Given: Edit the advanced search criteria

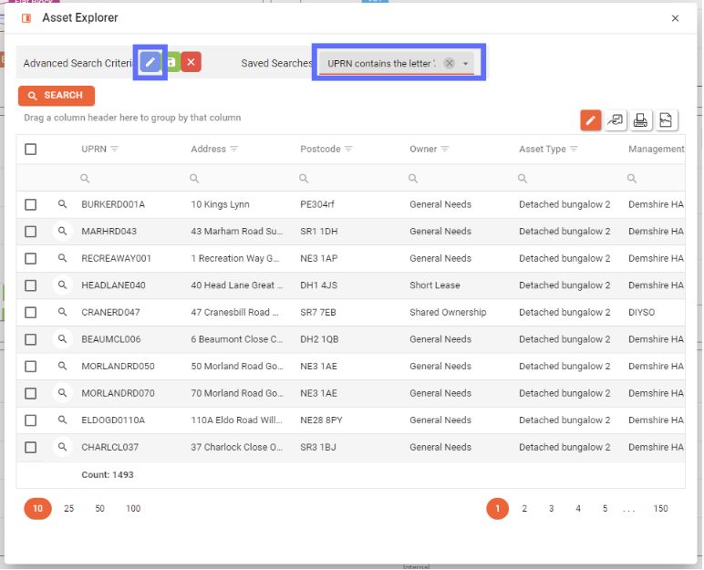Looking at the screenshot, I should 150,62.
